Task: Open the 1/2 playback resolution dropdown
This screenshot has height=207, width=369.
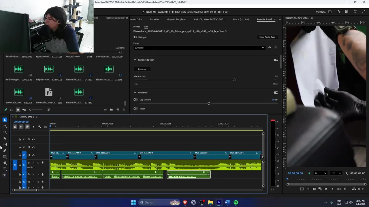Action: pyautogui.click(x=336, y=173)
